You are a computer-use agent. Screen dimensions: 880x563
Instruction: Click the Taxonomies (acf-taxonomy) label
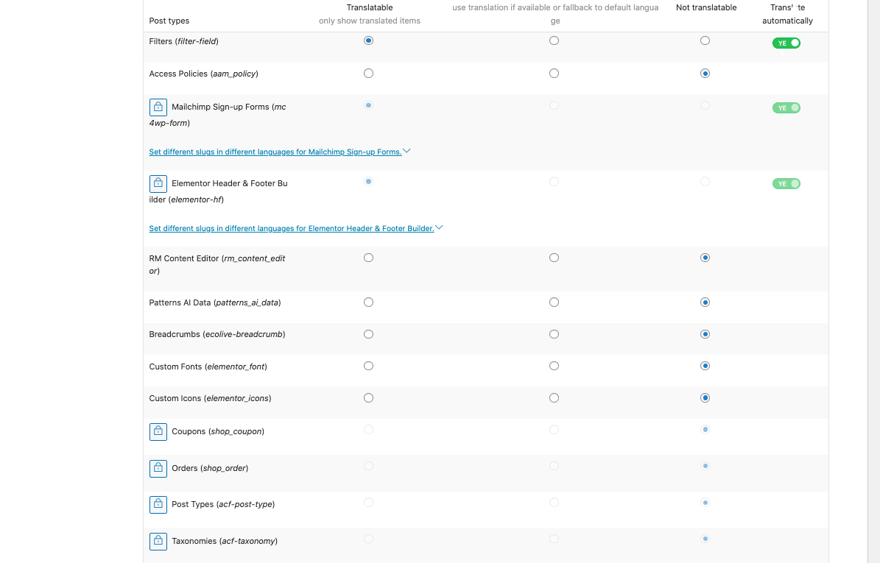click(225, 541)
